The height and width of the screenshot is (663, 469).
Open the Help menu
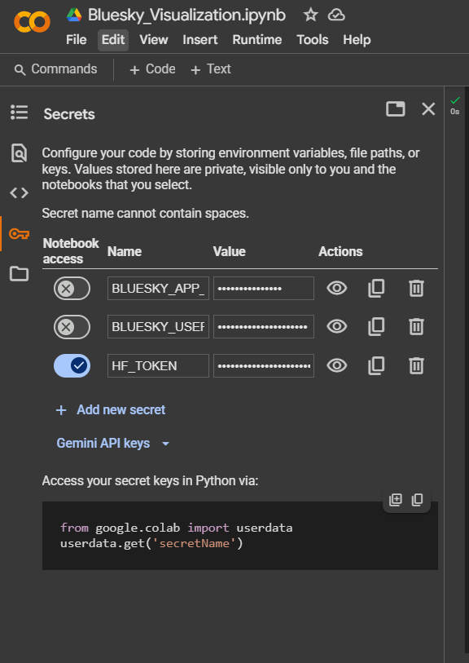coord(357,40)
